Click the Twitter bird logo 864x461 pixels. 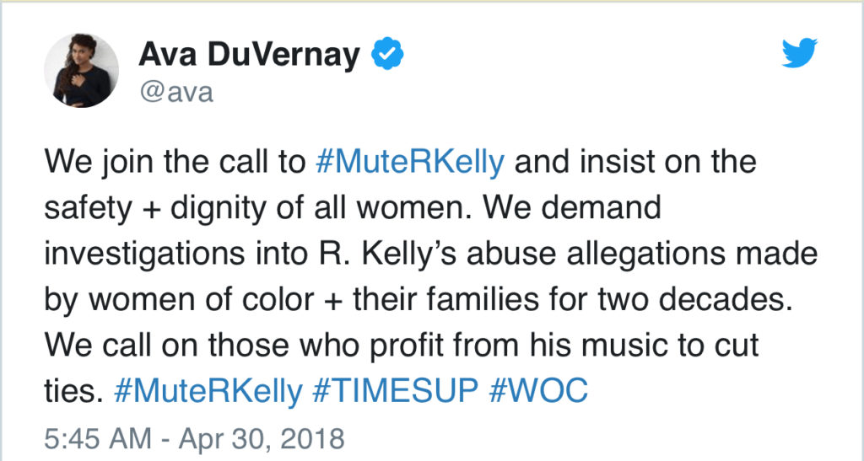point(799,54)
